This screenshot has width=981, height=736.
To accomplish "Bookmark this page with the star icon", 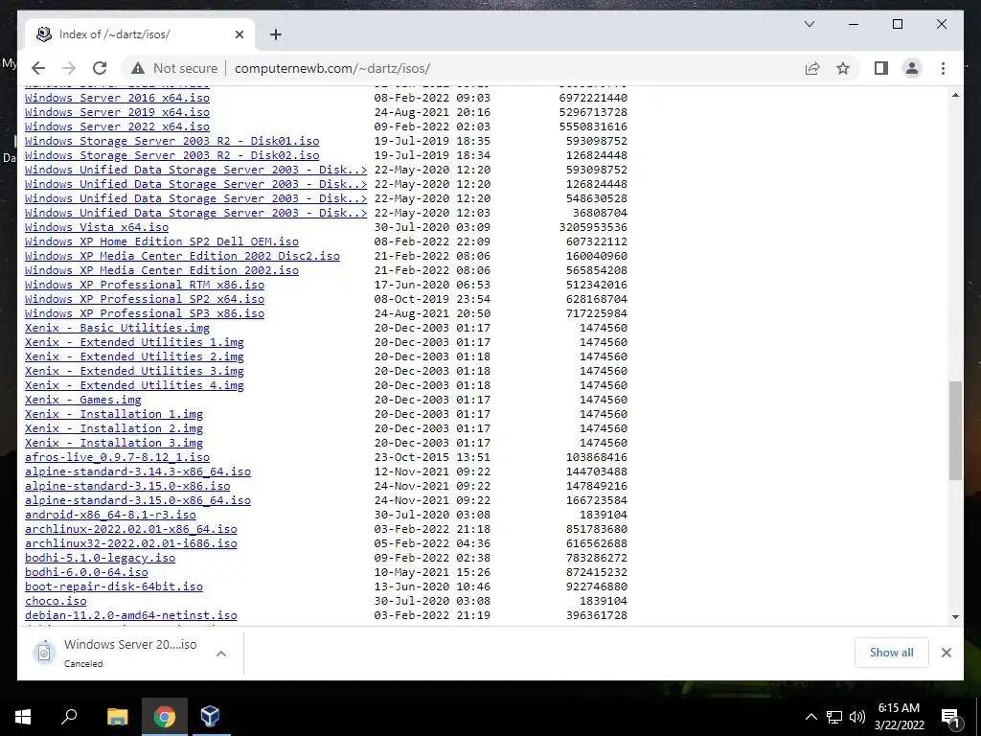I will [843, 68].
